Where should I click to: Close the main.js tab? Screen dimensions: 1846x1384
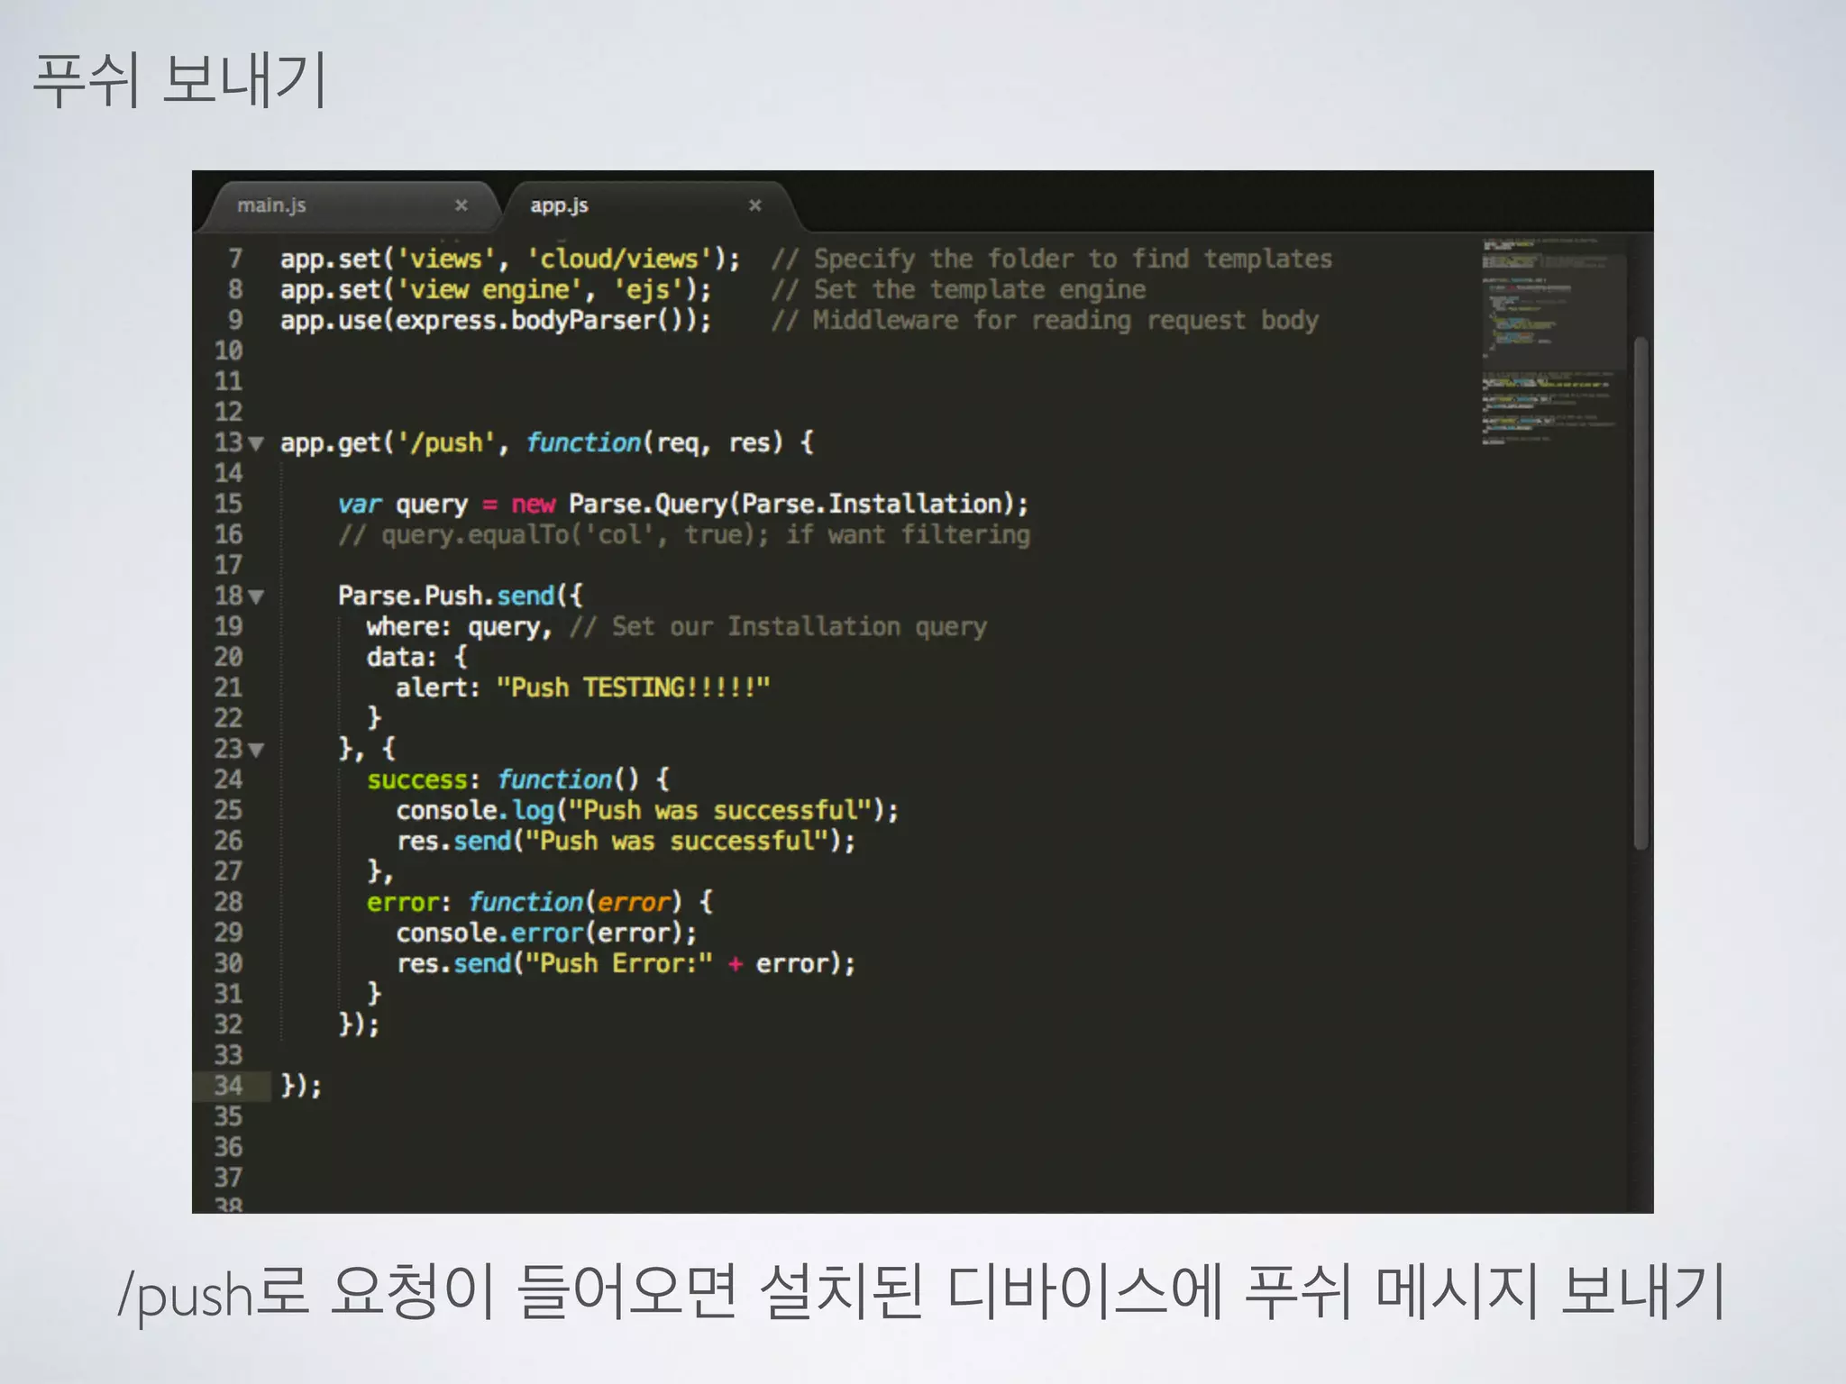(x=461, y=205)
